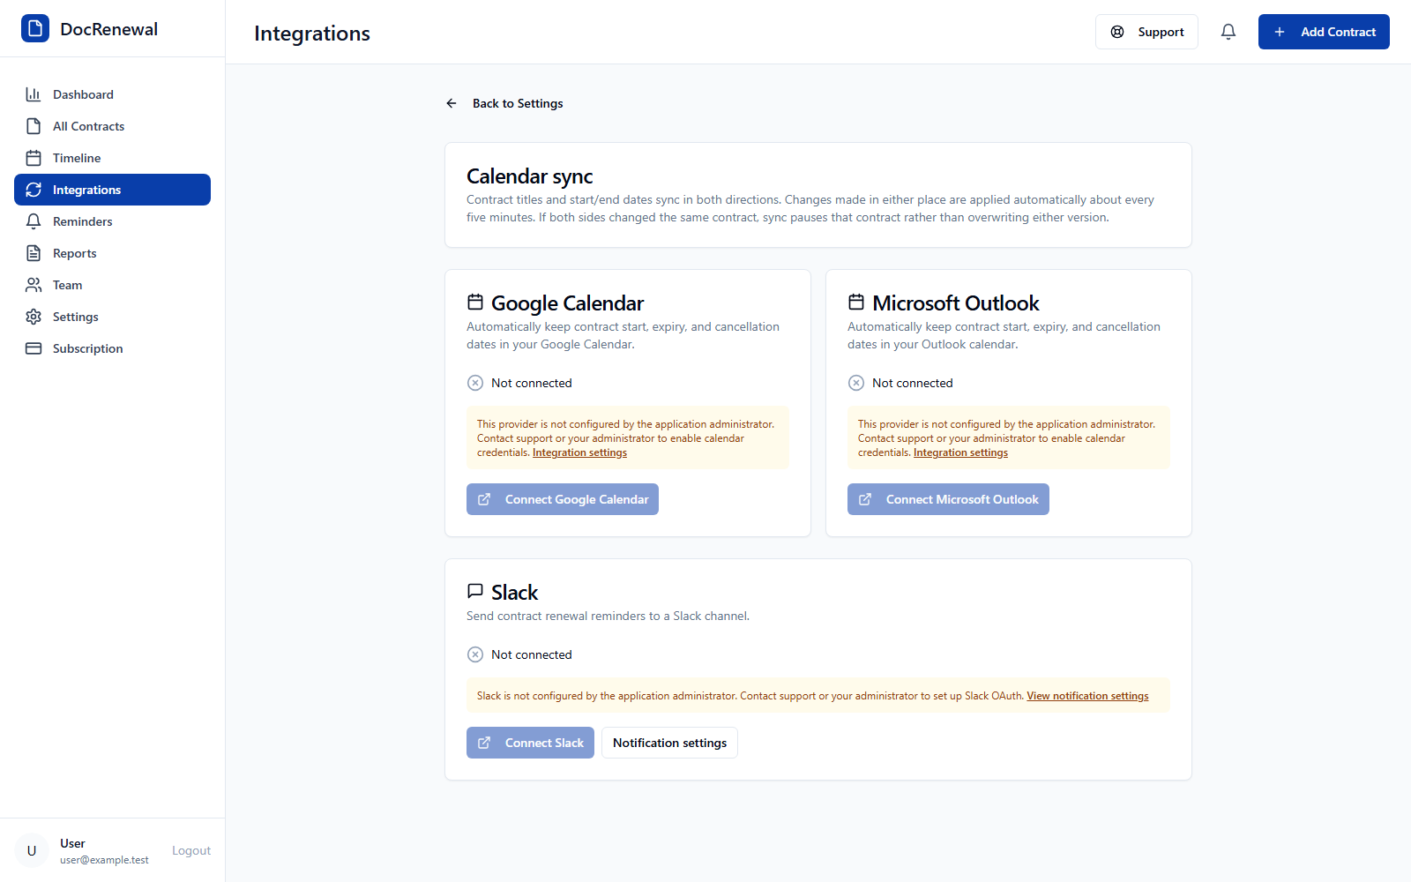Click Connect Slack button
This screenshot has height=882, width=1411.
tap(530, 743)
